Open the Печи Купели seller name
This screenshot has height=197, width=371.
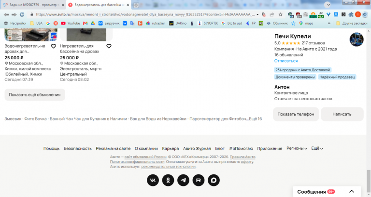(292, 36)
